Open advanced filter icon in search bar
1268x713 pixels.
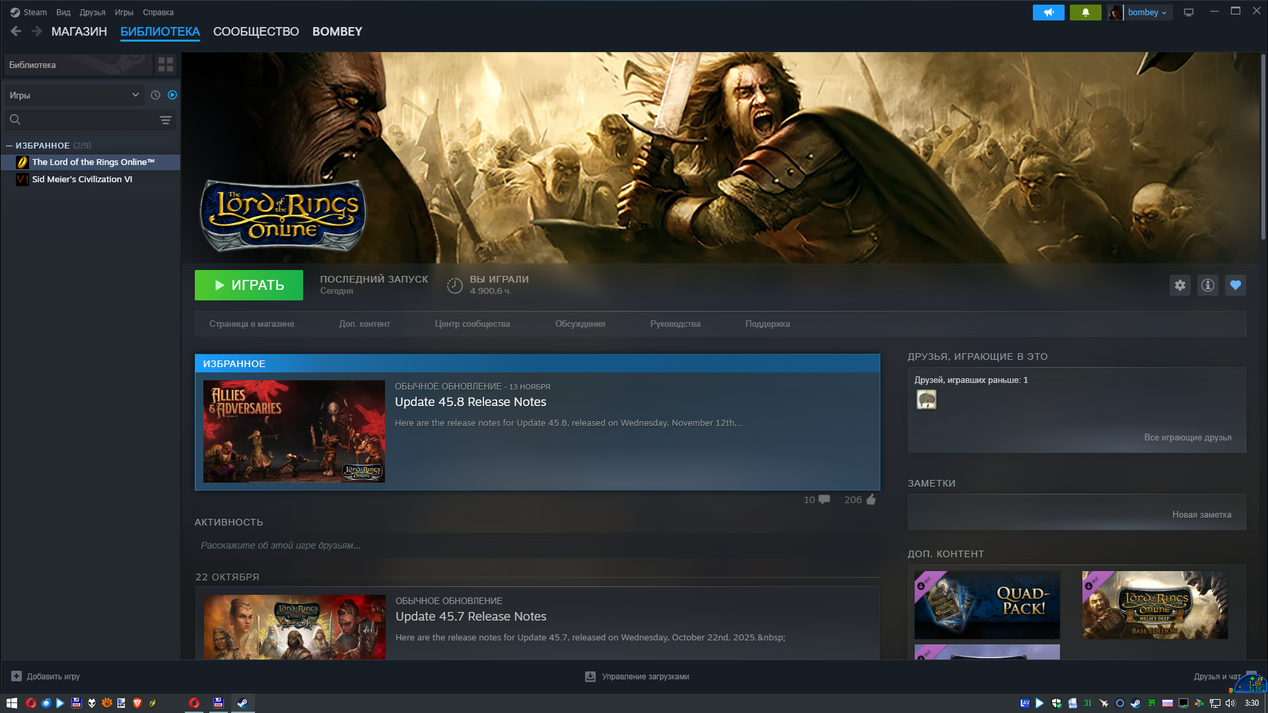coord(165,120)
